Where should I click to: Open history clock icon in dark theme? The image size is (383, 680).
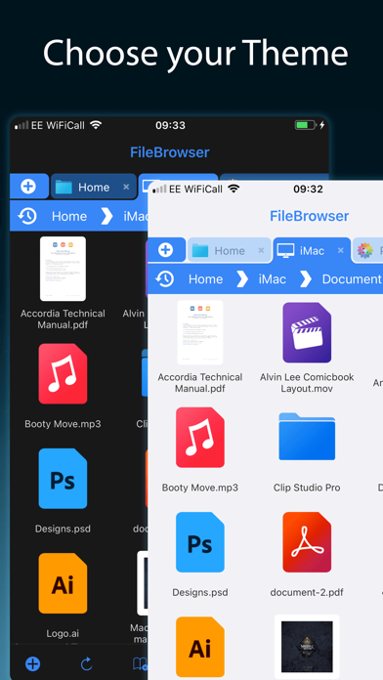pyautogui.click(x=27, y=216)
